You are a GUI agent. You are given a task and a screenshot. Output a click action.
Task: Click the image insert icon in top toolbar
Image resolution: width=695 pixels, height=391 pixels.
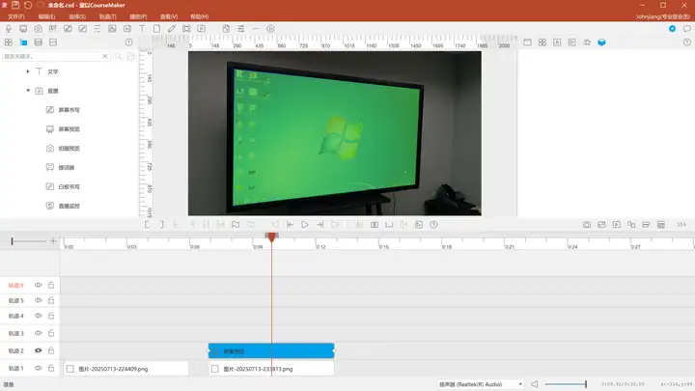[112, 29]
